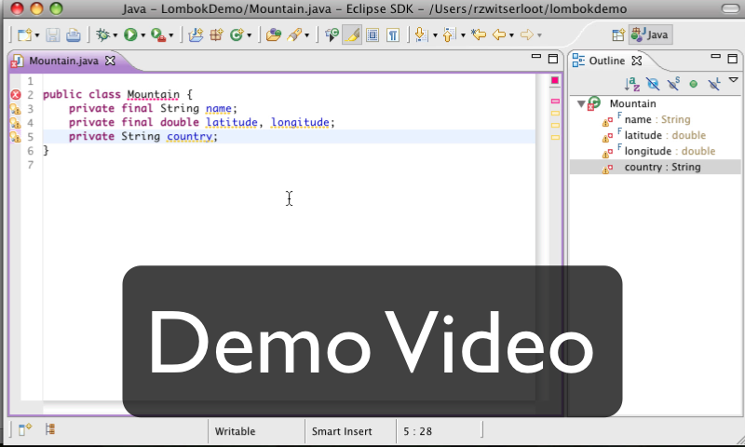
Task: Toggle Hide Static Members in Outline
Action: [673, 84]
